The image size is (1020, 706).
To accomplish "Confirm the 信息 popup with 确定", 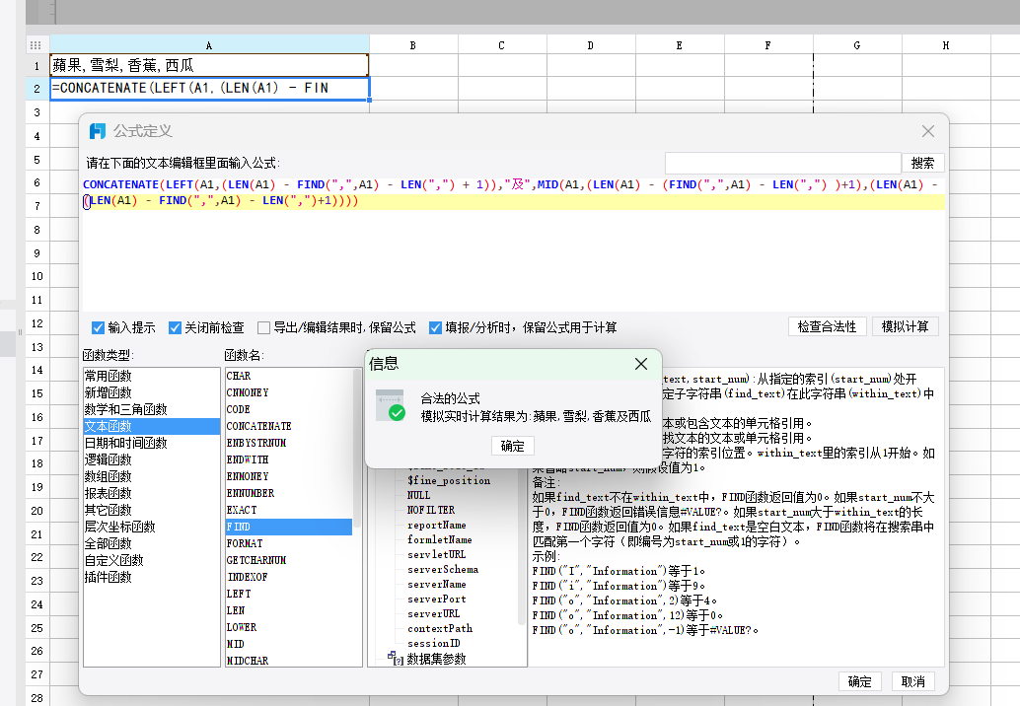I will (513, 446).
